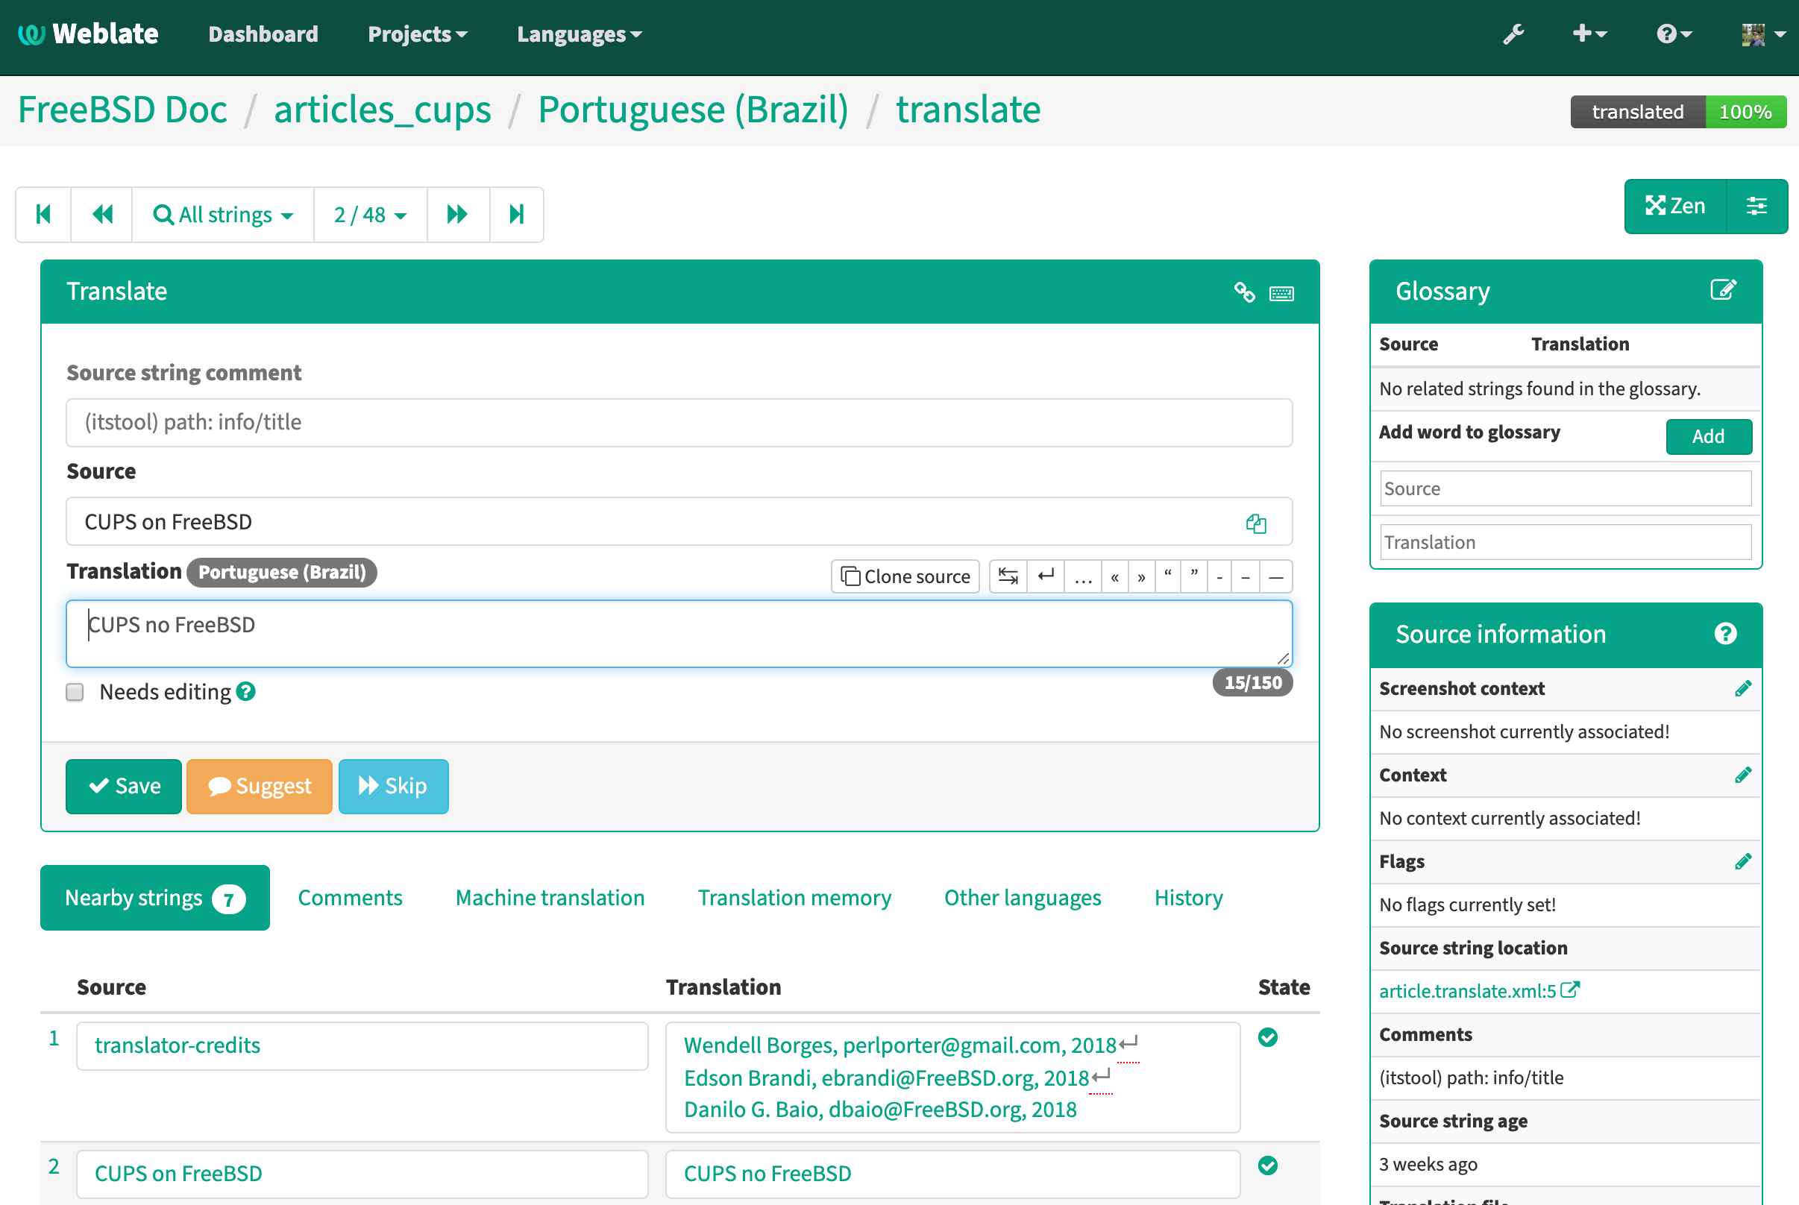Screen dimensions: 1799x1205
Task: Open the wrench management icon
Action: point(1513,34)
